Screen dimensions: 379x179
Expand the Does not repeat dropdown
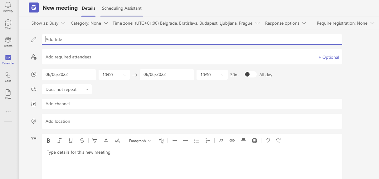point(67,89)
